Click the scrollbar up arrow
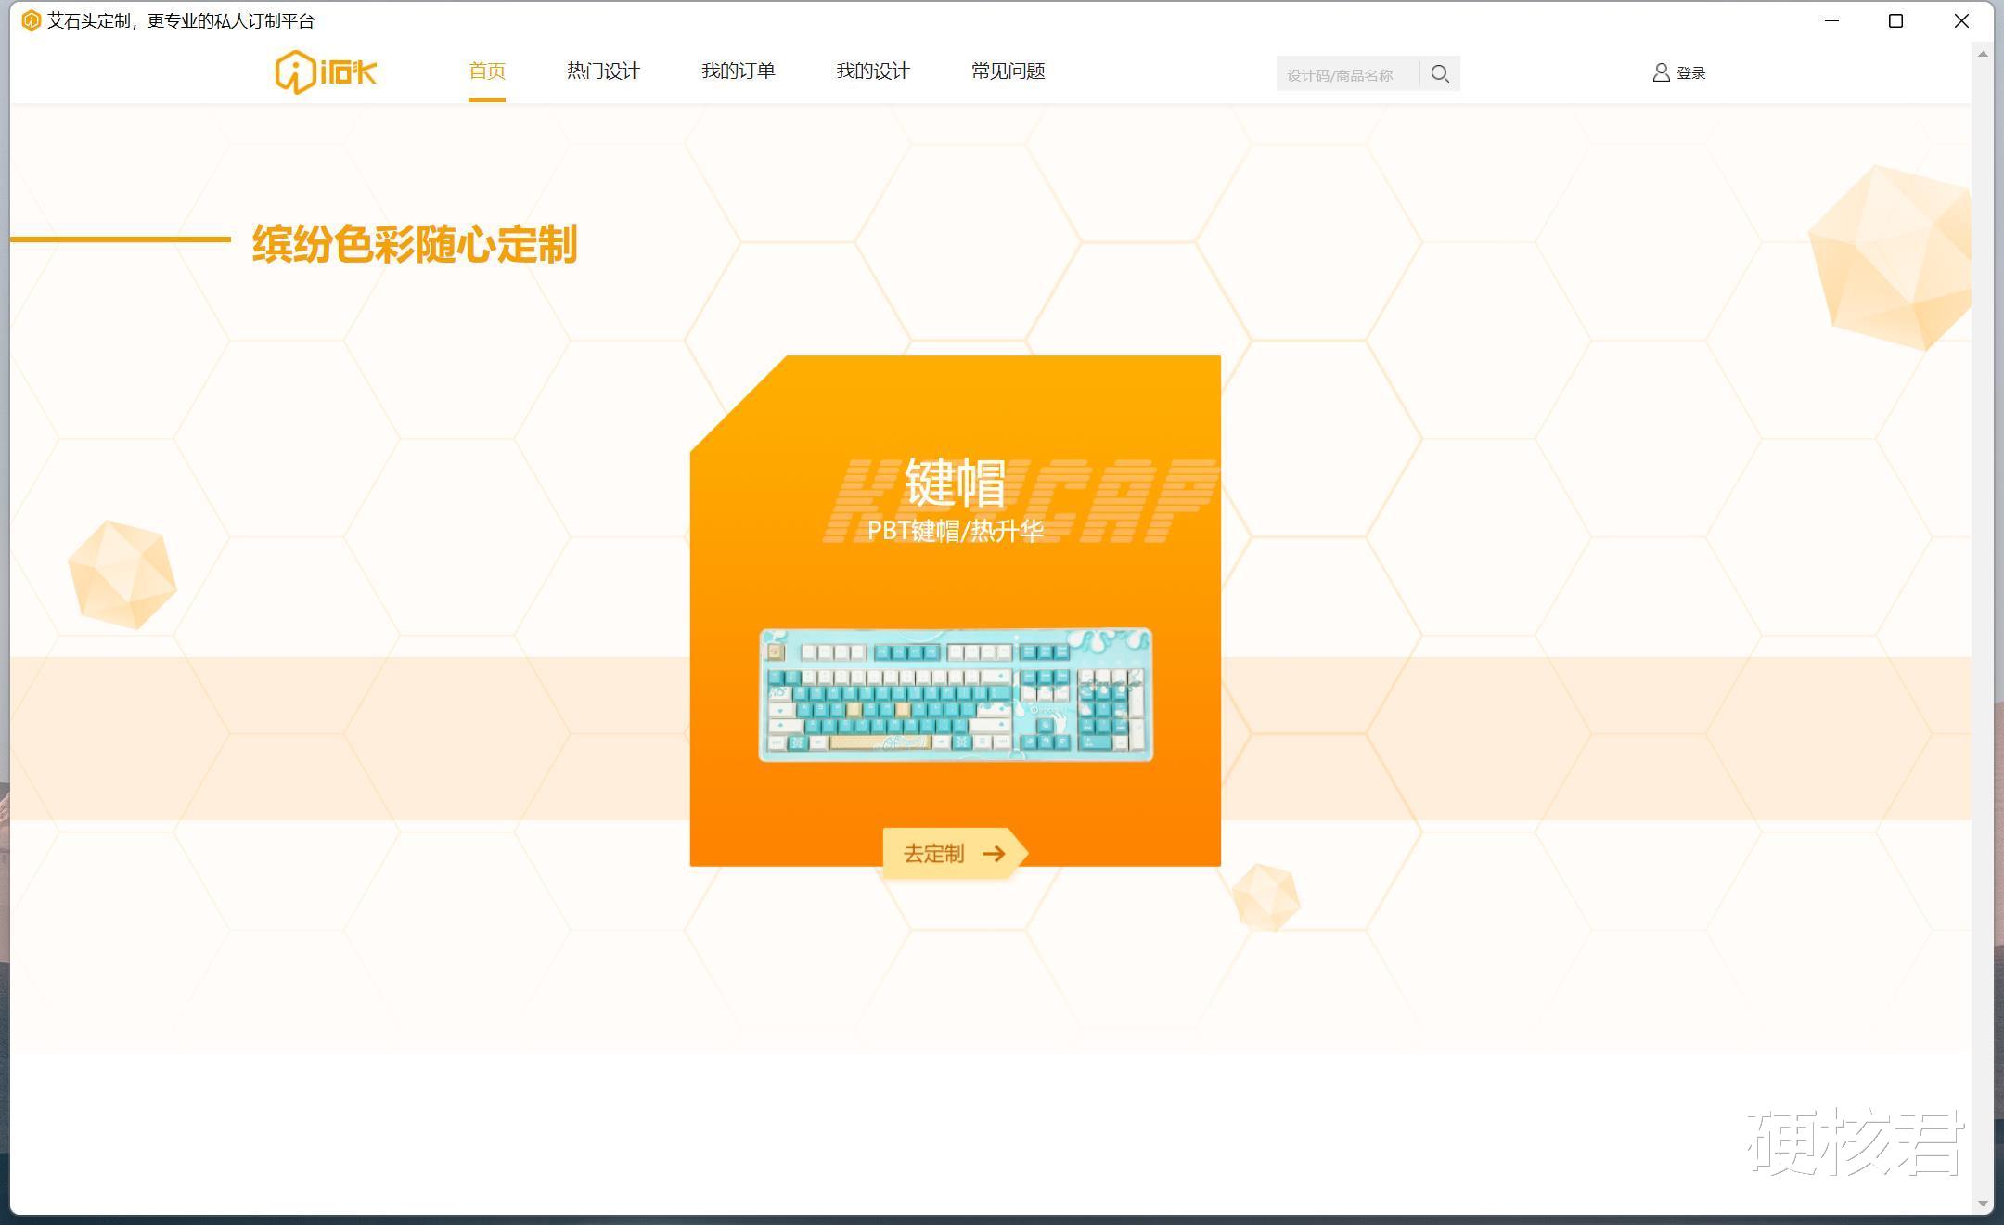Screen dimensions: 2004x1225 pyautogui.click(x=1983, y=54)
